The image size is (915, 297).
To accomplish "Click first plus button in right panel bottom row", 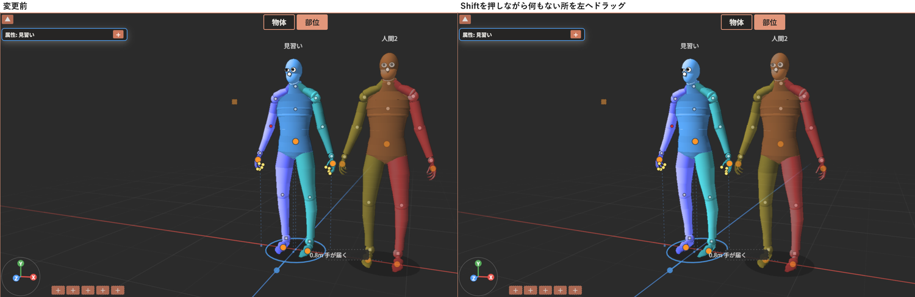I will [515, 290].
